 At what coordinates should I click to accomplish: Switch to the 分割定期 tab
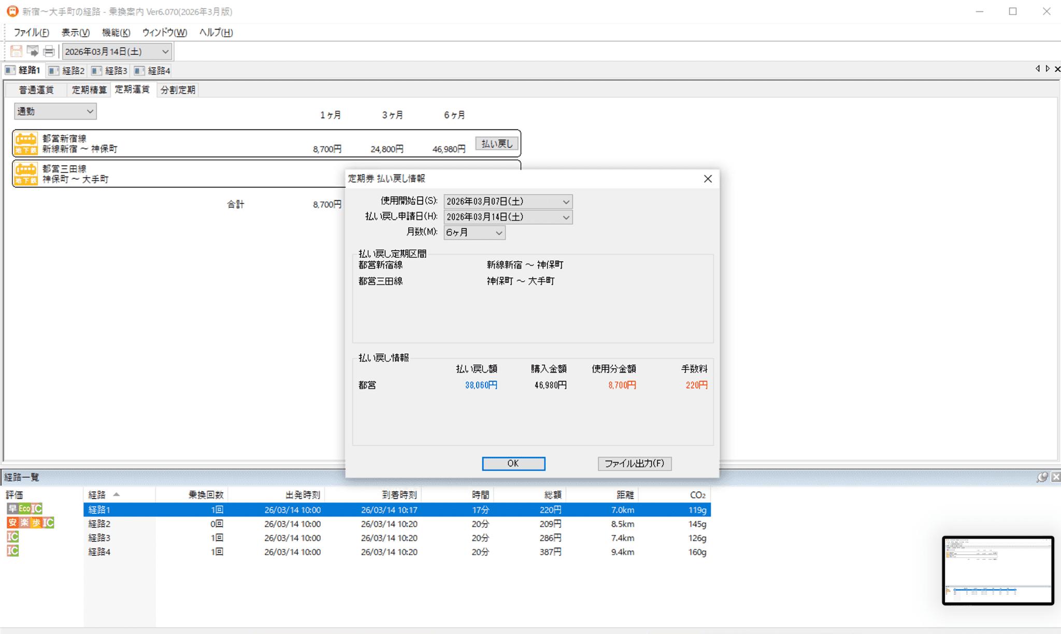(x=178, y=90)
